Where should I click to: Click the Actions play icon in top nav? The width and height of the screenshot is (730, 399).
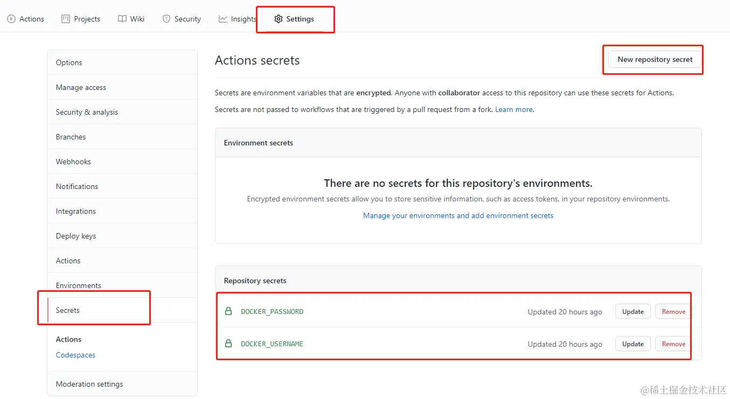tap(11, 19)
